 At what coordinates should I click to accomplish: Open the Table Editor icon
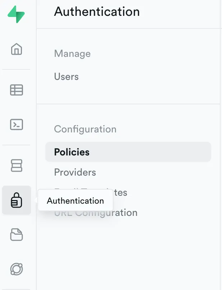tap(17, 90)
